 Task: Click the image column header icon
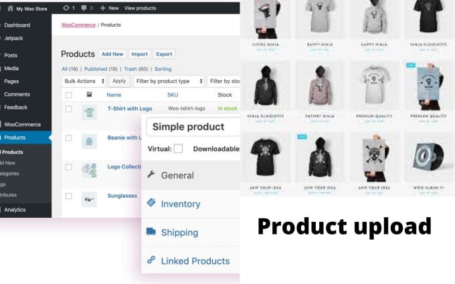[x=89, y=94]
